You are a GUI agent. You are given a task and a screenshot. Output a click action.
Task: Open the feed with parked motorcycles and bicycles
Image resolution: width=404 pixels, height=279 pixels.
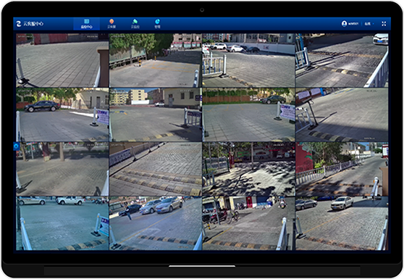coord(248,223)
